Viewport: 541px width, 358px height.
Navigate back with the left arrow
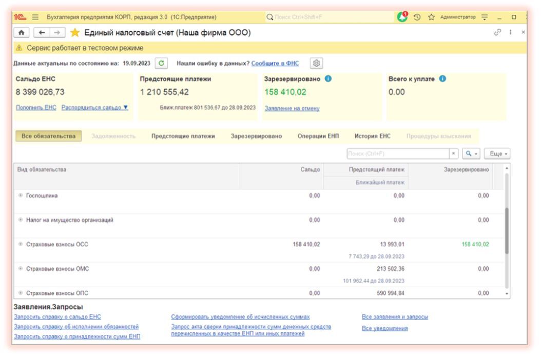pyautogui.click(x=42, y=32)
